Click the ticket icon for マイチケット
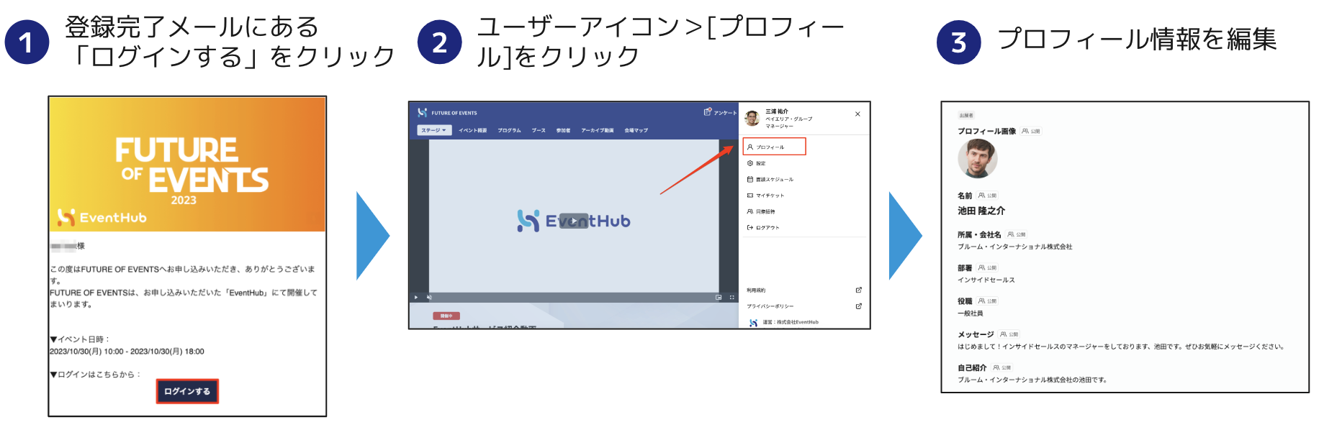This screenshot has height=440, width=1319. tap(750, 196)
